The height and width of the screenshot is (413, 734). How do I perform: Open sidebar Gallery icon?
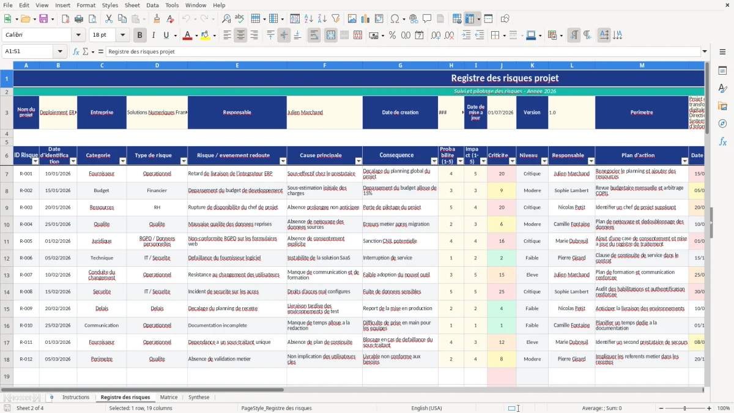tap(722, 106)
